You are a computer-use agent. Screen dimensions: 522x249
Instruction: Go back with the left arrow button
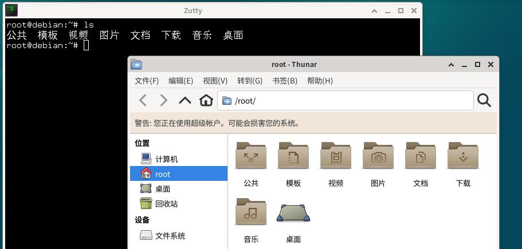[143, 100]
